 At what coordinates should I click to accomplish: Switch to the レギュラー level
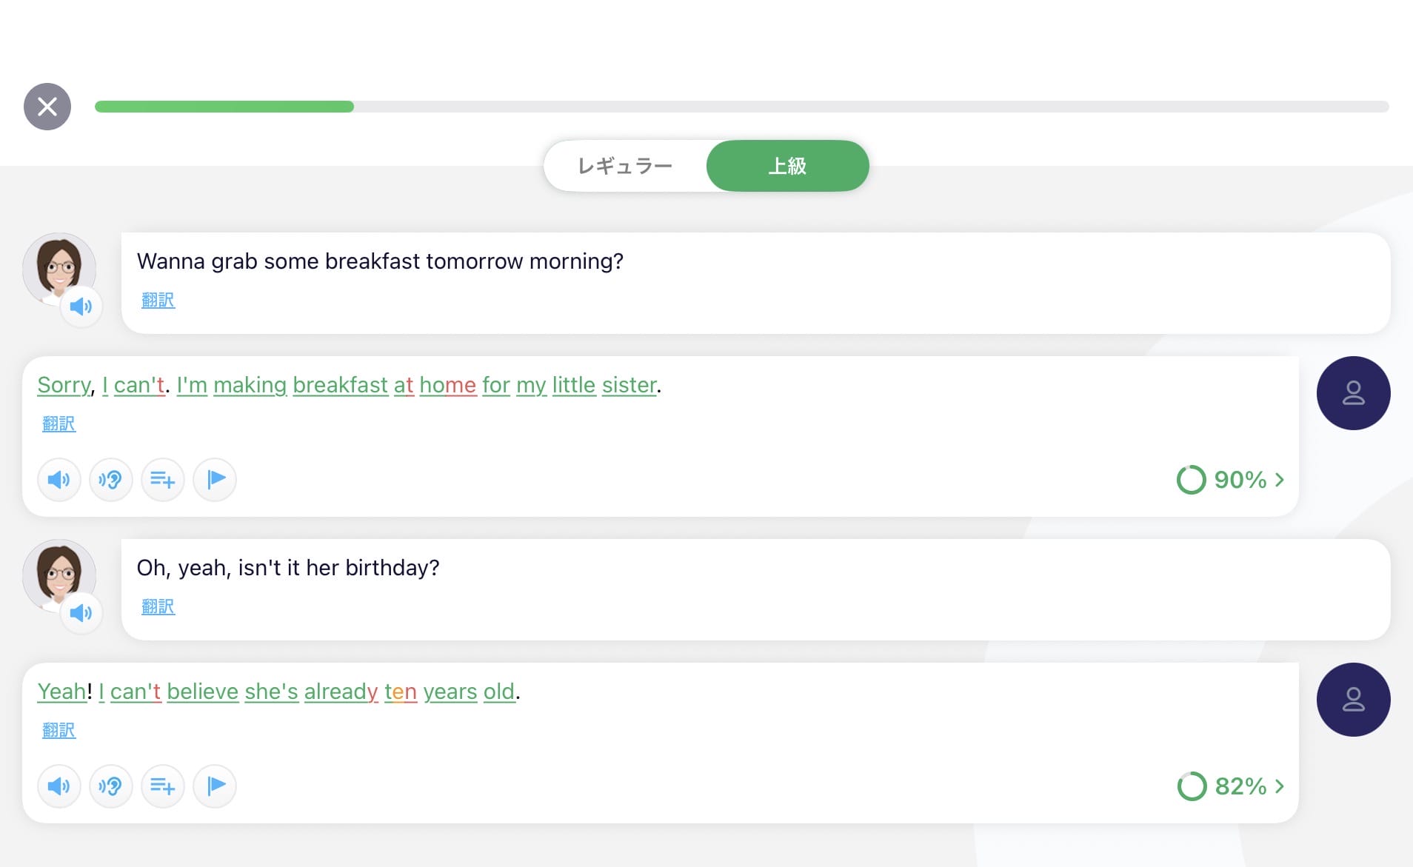pos(624,166)
